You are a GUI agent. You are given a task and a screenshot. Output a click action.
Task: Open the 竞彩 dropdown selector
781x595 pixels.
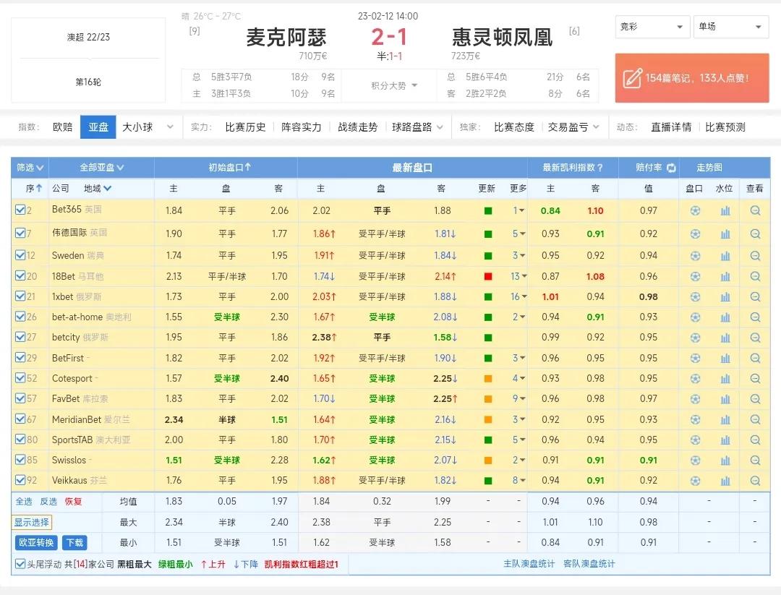coord(651,26)
